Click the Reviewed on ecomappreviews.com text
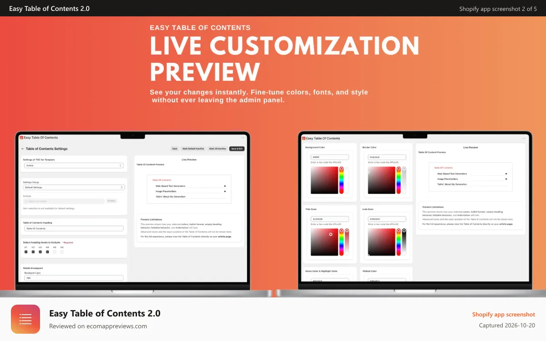This screenshot has width=546, height=341. click(98, 326)
